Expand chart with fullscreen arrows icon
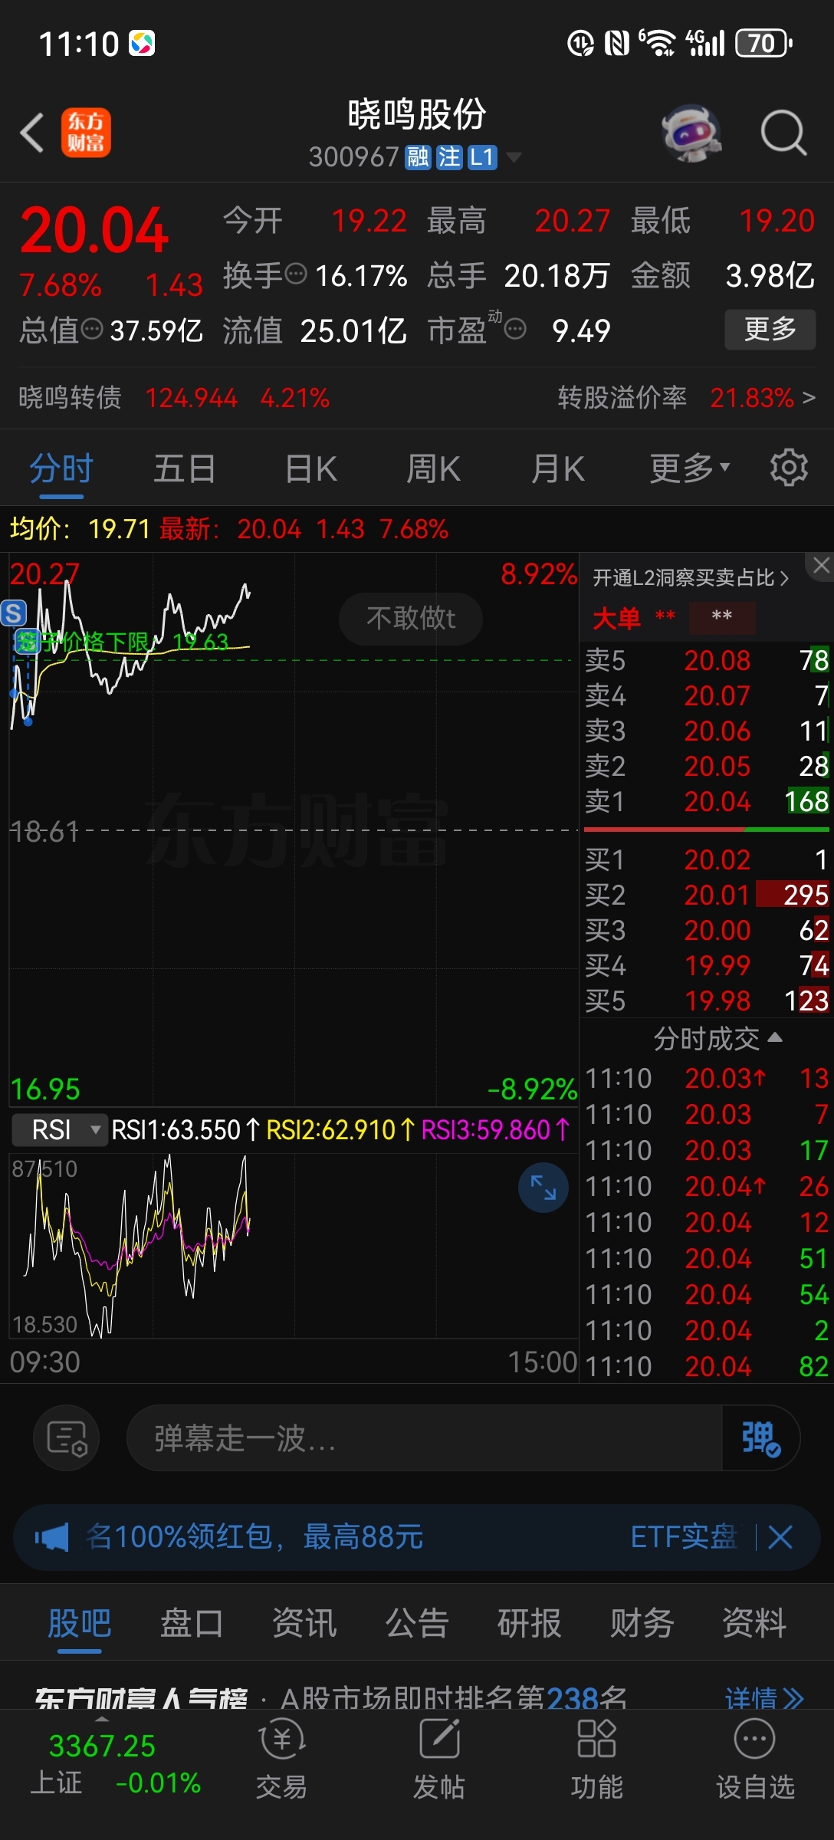834x1840 pixels. [x=543, y=1188]
